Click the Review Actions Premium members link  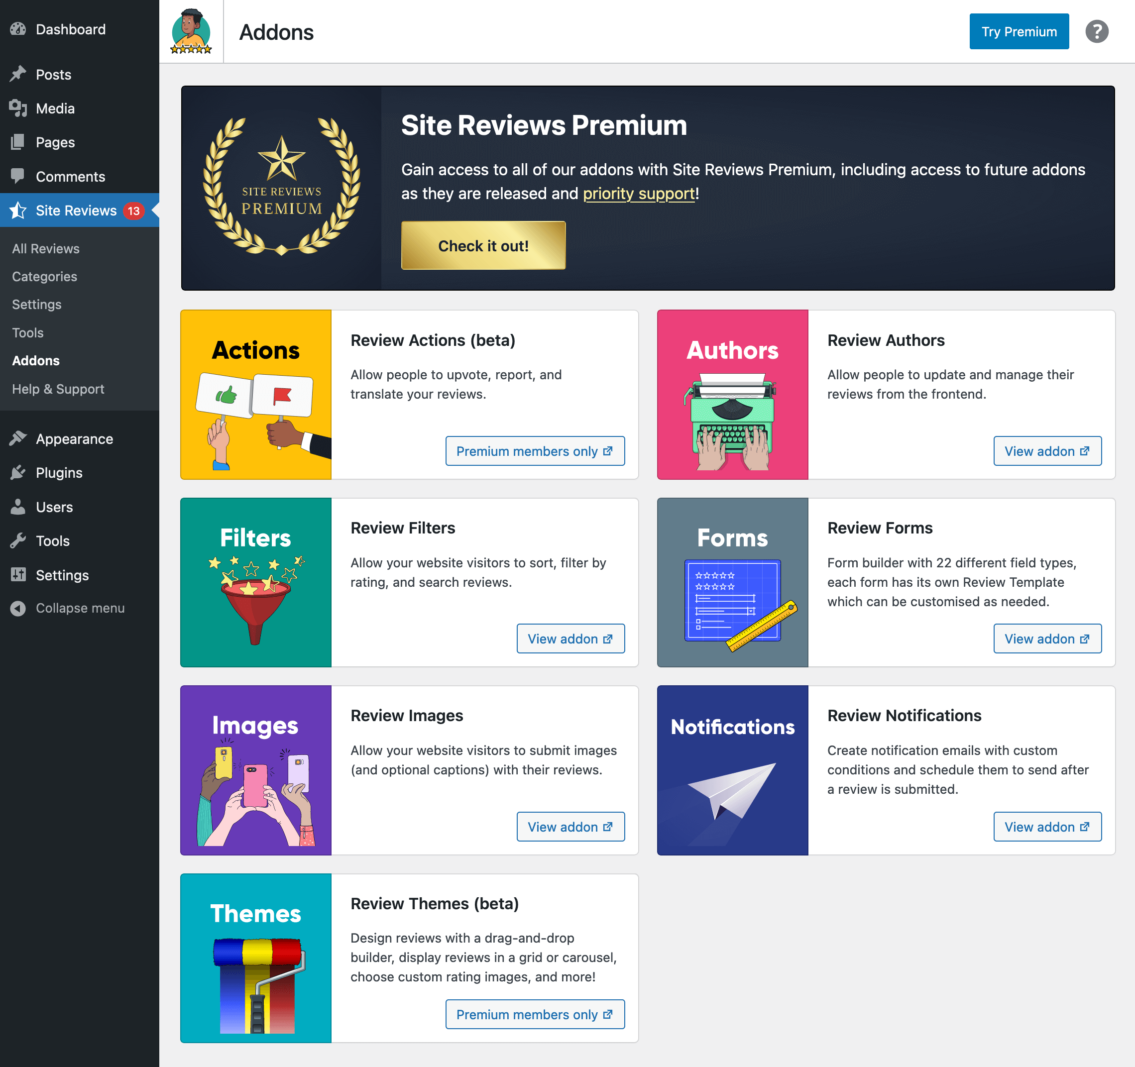535,450
